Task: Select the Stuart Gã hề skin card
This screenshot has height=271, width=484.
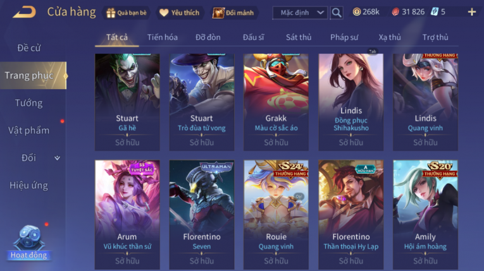Action: pos(127,102)
